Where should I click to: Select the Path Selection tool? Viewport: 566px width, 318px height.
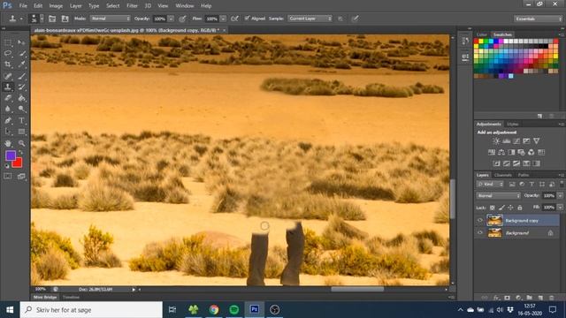(x=8, y=132)
